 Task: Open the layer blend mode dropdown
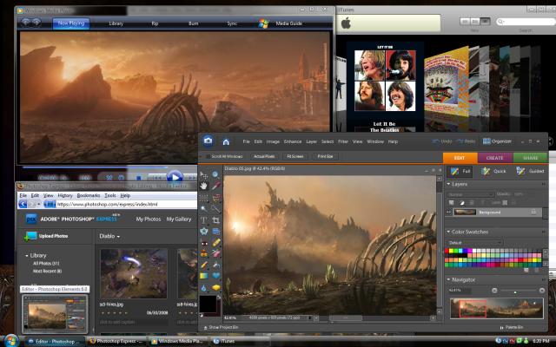click(470, 194)
